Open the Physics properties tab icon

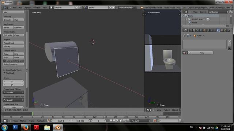[229, 31]
